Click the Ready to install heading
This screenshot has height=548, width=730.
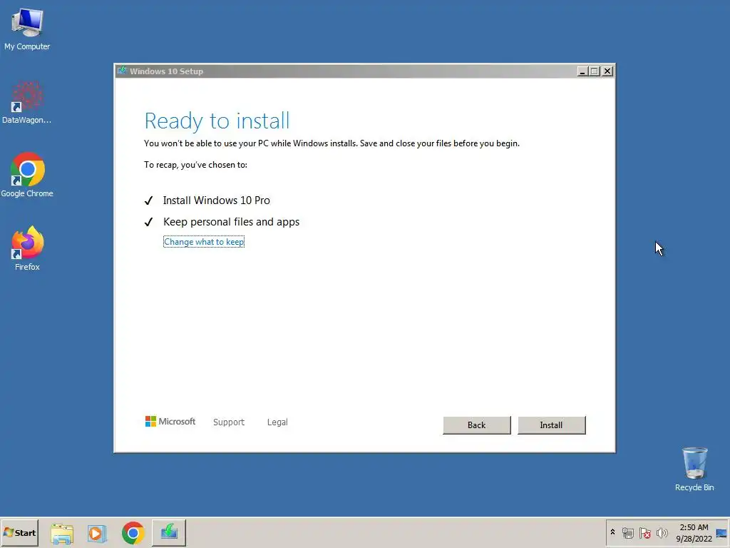(217, 121)
